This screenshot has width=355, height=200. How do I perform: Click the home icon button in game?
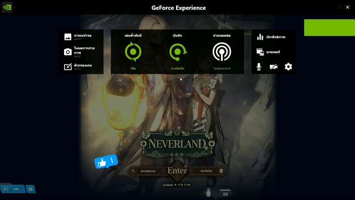31,189
